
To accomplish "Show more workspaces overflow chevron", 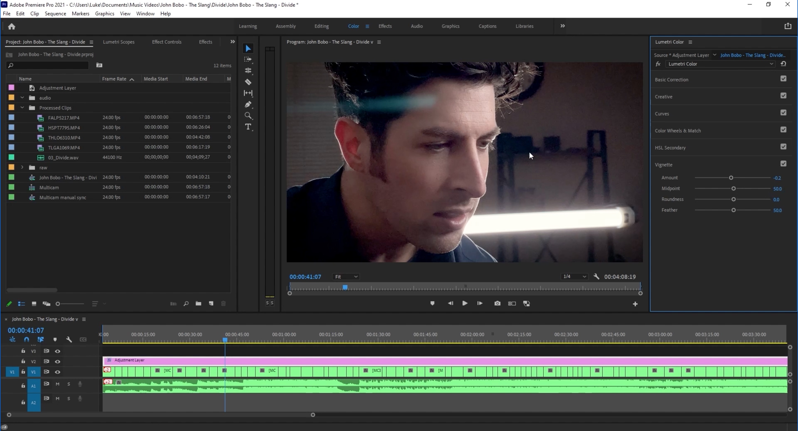I will 562,26.
